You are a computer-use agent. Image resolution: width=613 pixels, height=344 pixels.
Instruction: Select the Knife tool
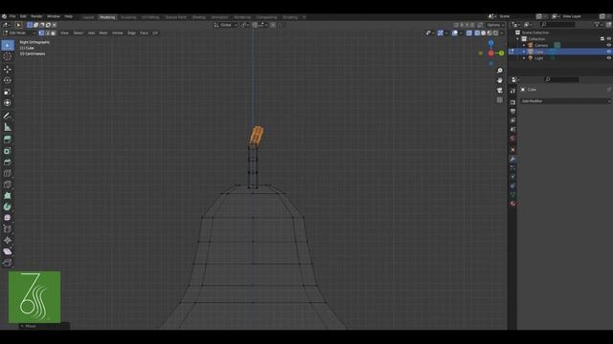[x=8, y=184]
